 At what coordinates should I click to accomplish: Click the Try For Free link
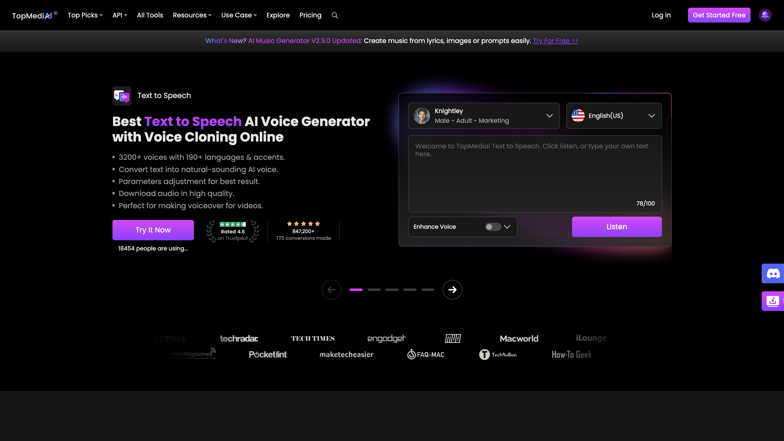click(x=555, y=41)
